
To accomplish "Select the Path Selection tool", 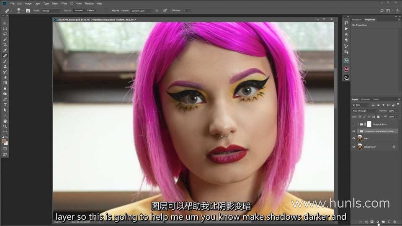I will [x=5, y=110].
